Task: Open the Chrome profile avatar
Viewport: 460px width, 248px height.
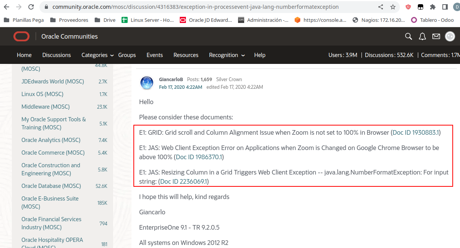Action: pyautogui.click(x=457, y=7)
